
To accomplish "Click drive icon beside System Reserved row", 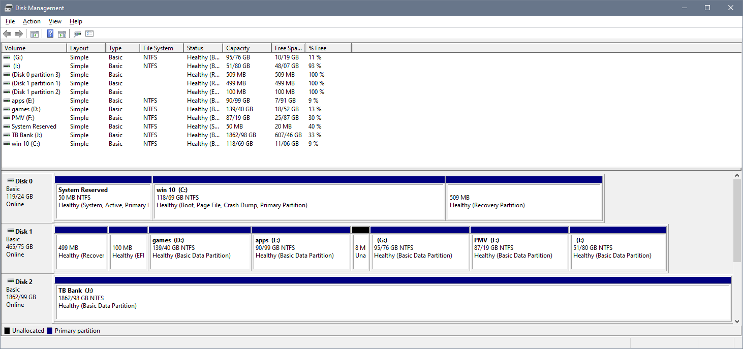I will [x=7, y=126].
